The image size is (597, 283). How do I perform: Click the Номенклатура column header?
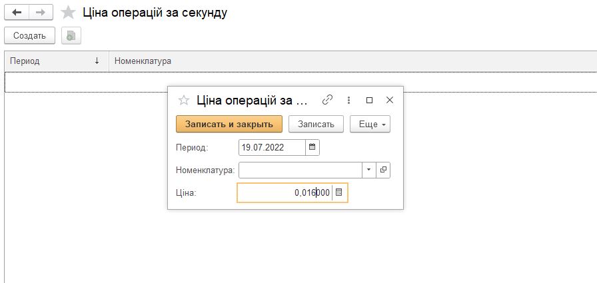pyautogui.click(x=143, y=61)
